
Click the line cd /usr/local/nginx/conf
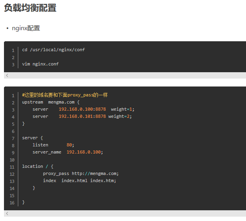pos(54,50)
